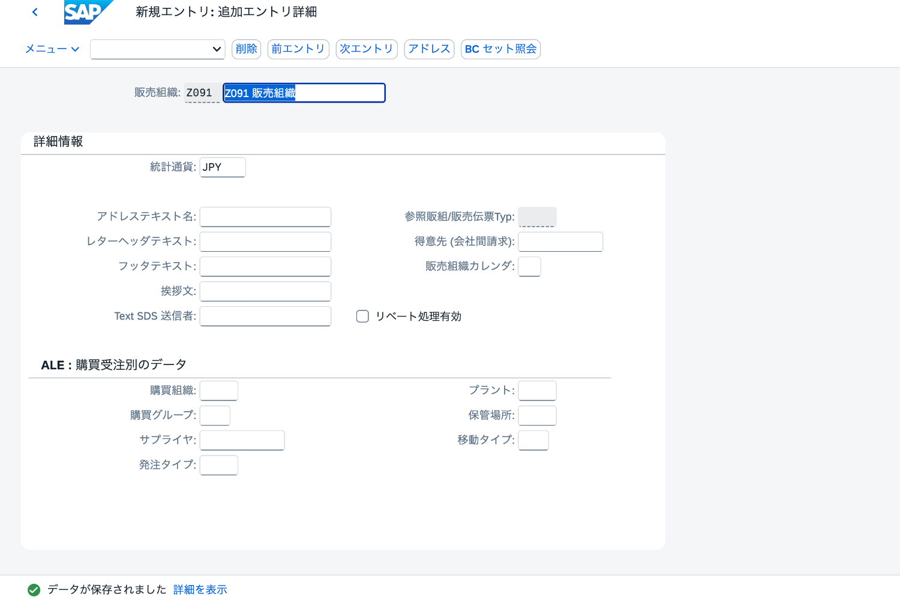Click the サプライヤ input field
This screenshot has width=900, height=603.
coord(242,441)
